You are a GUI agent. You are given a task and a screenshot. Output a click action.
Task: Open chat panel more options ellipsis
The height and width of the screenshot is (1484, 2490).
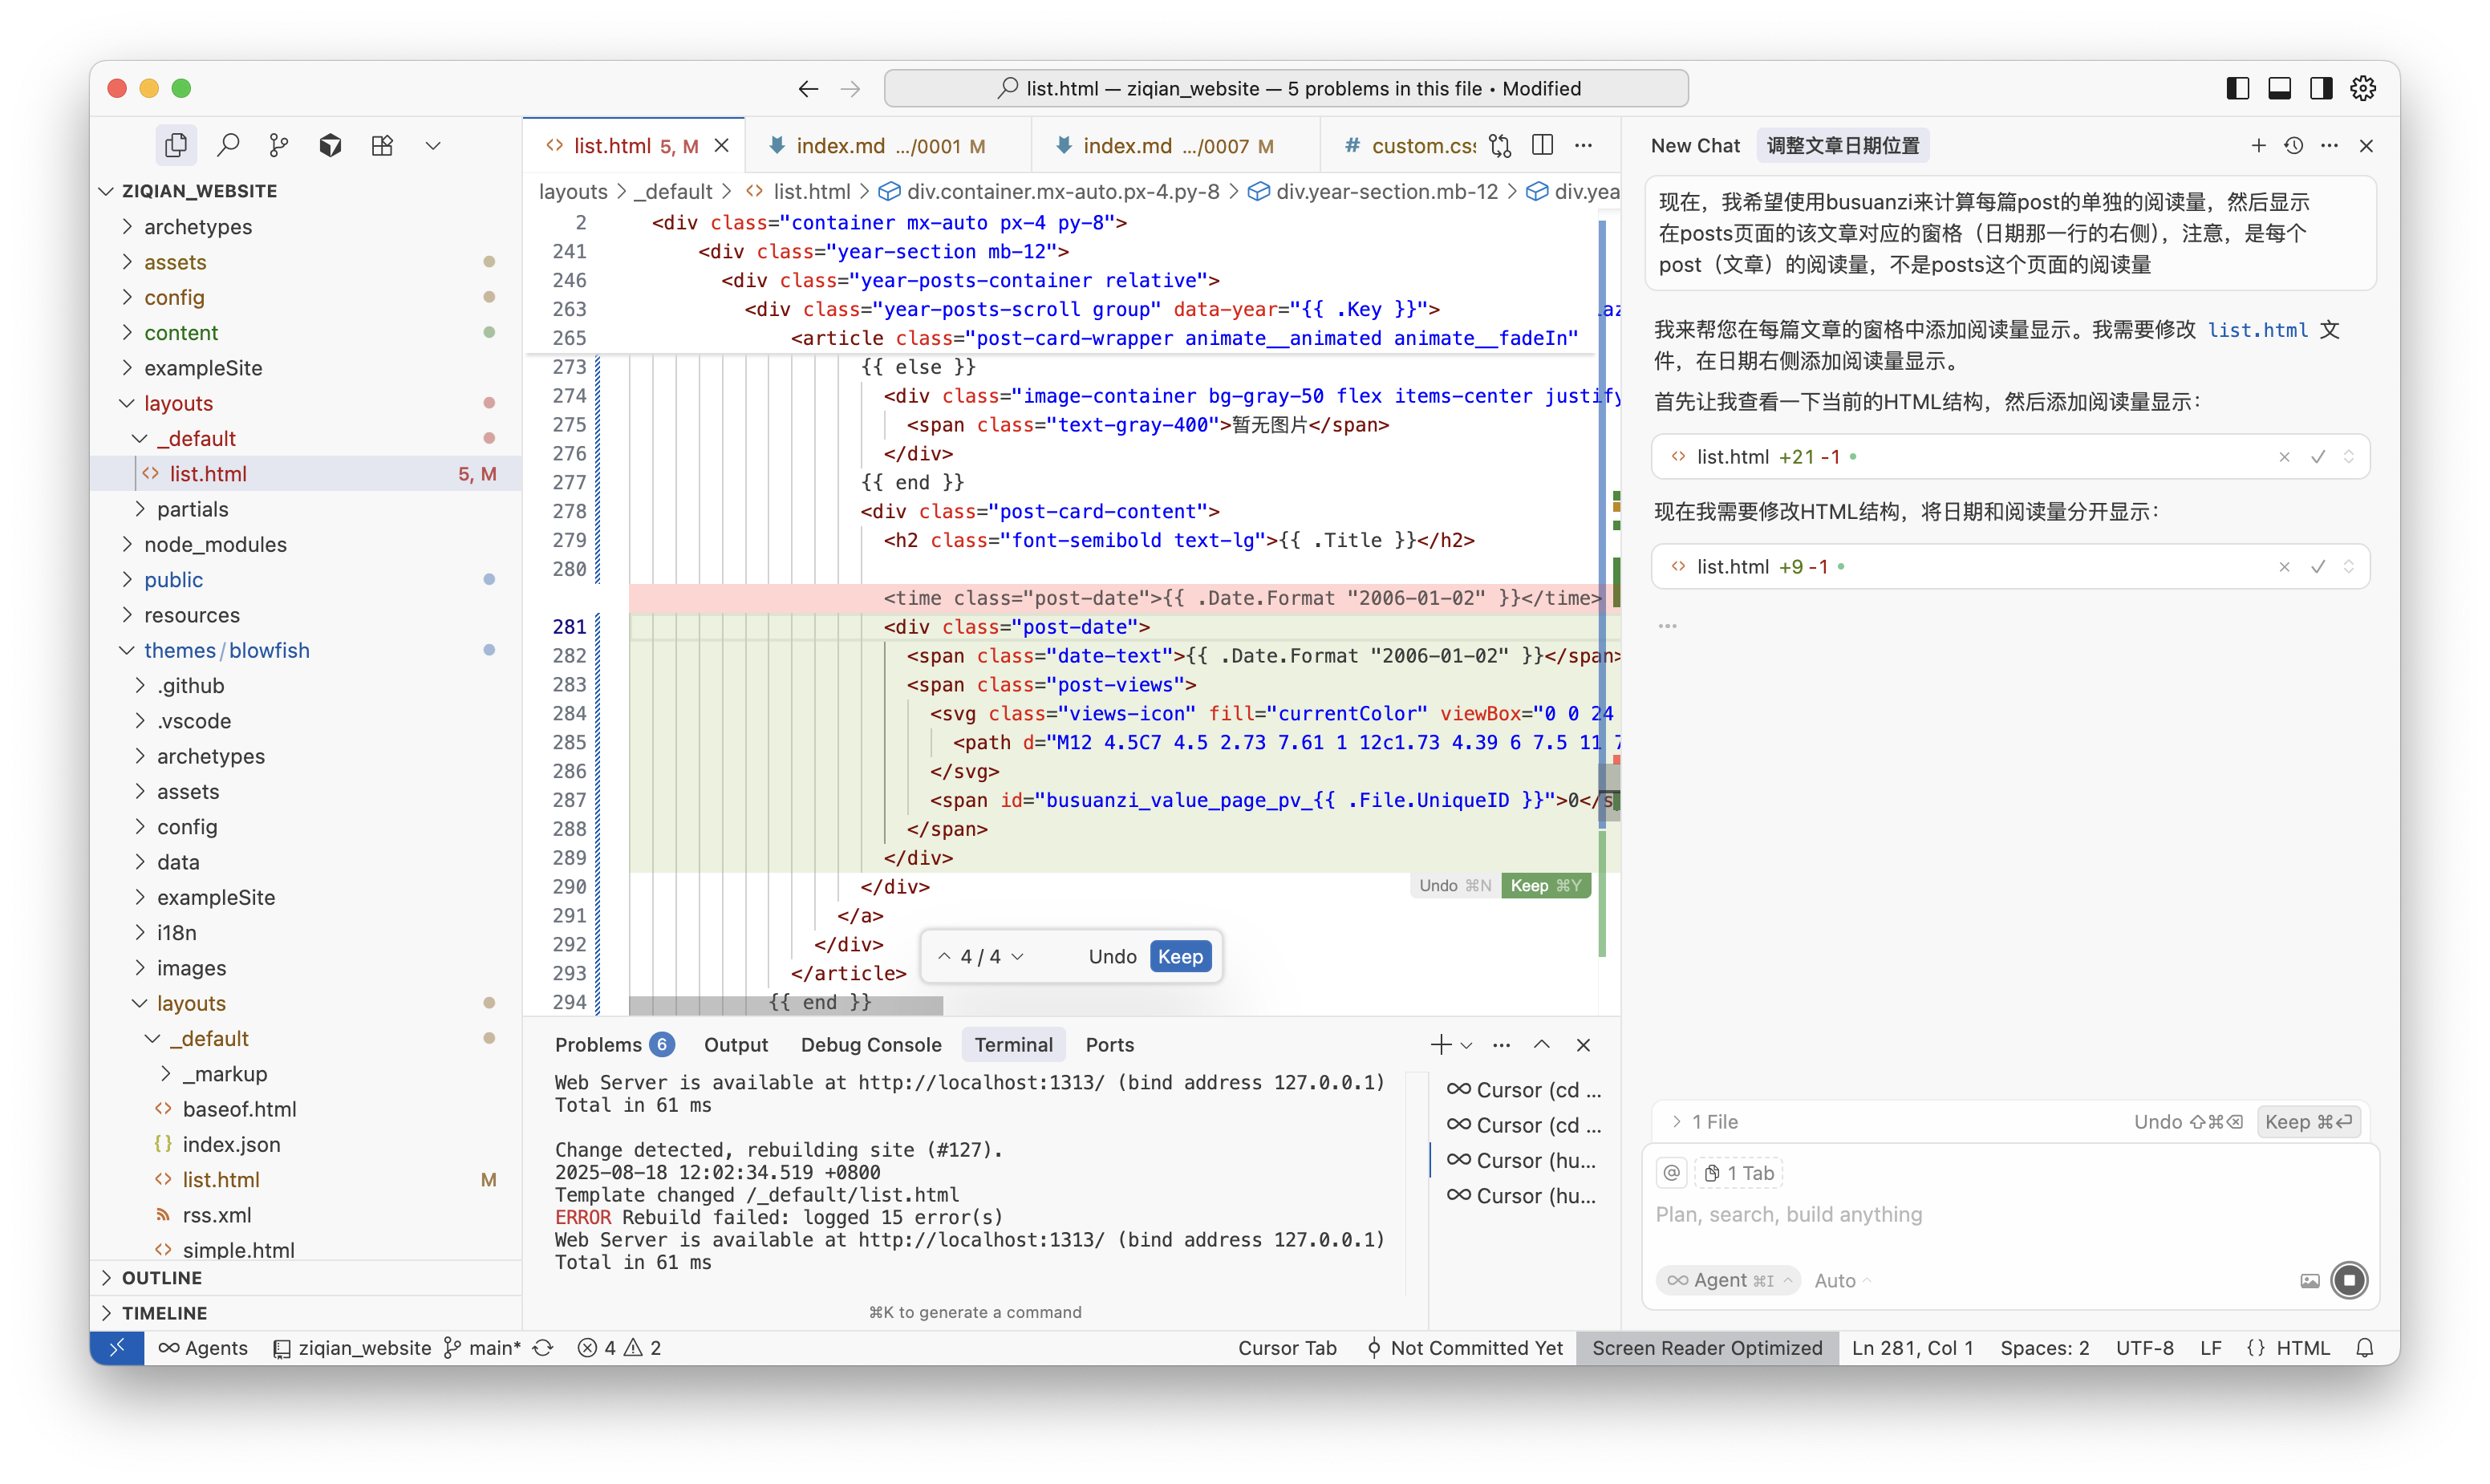[x=2330, y=146]
